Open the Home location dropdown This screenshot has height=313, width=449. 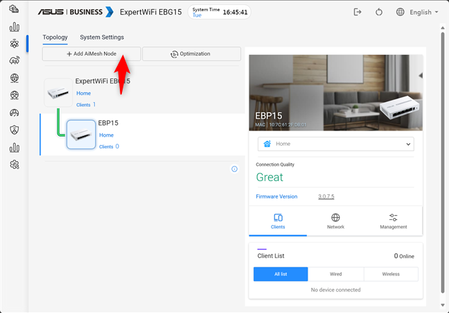pyautogui.click(x=335, y=144)
